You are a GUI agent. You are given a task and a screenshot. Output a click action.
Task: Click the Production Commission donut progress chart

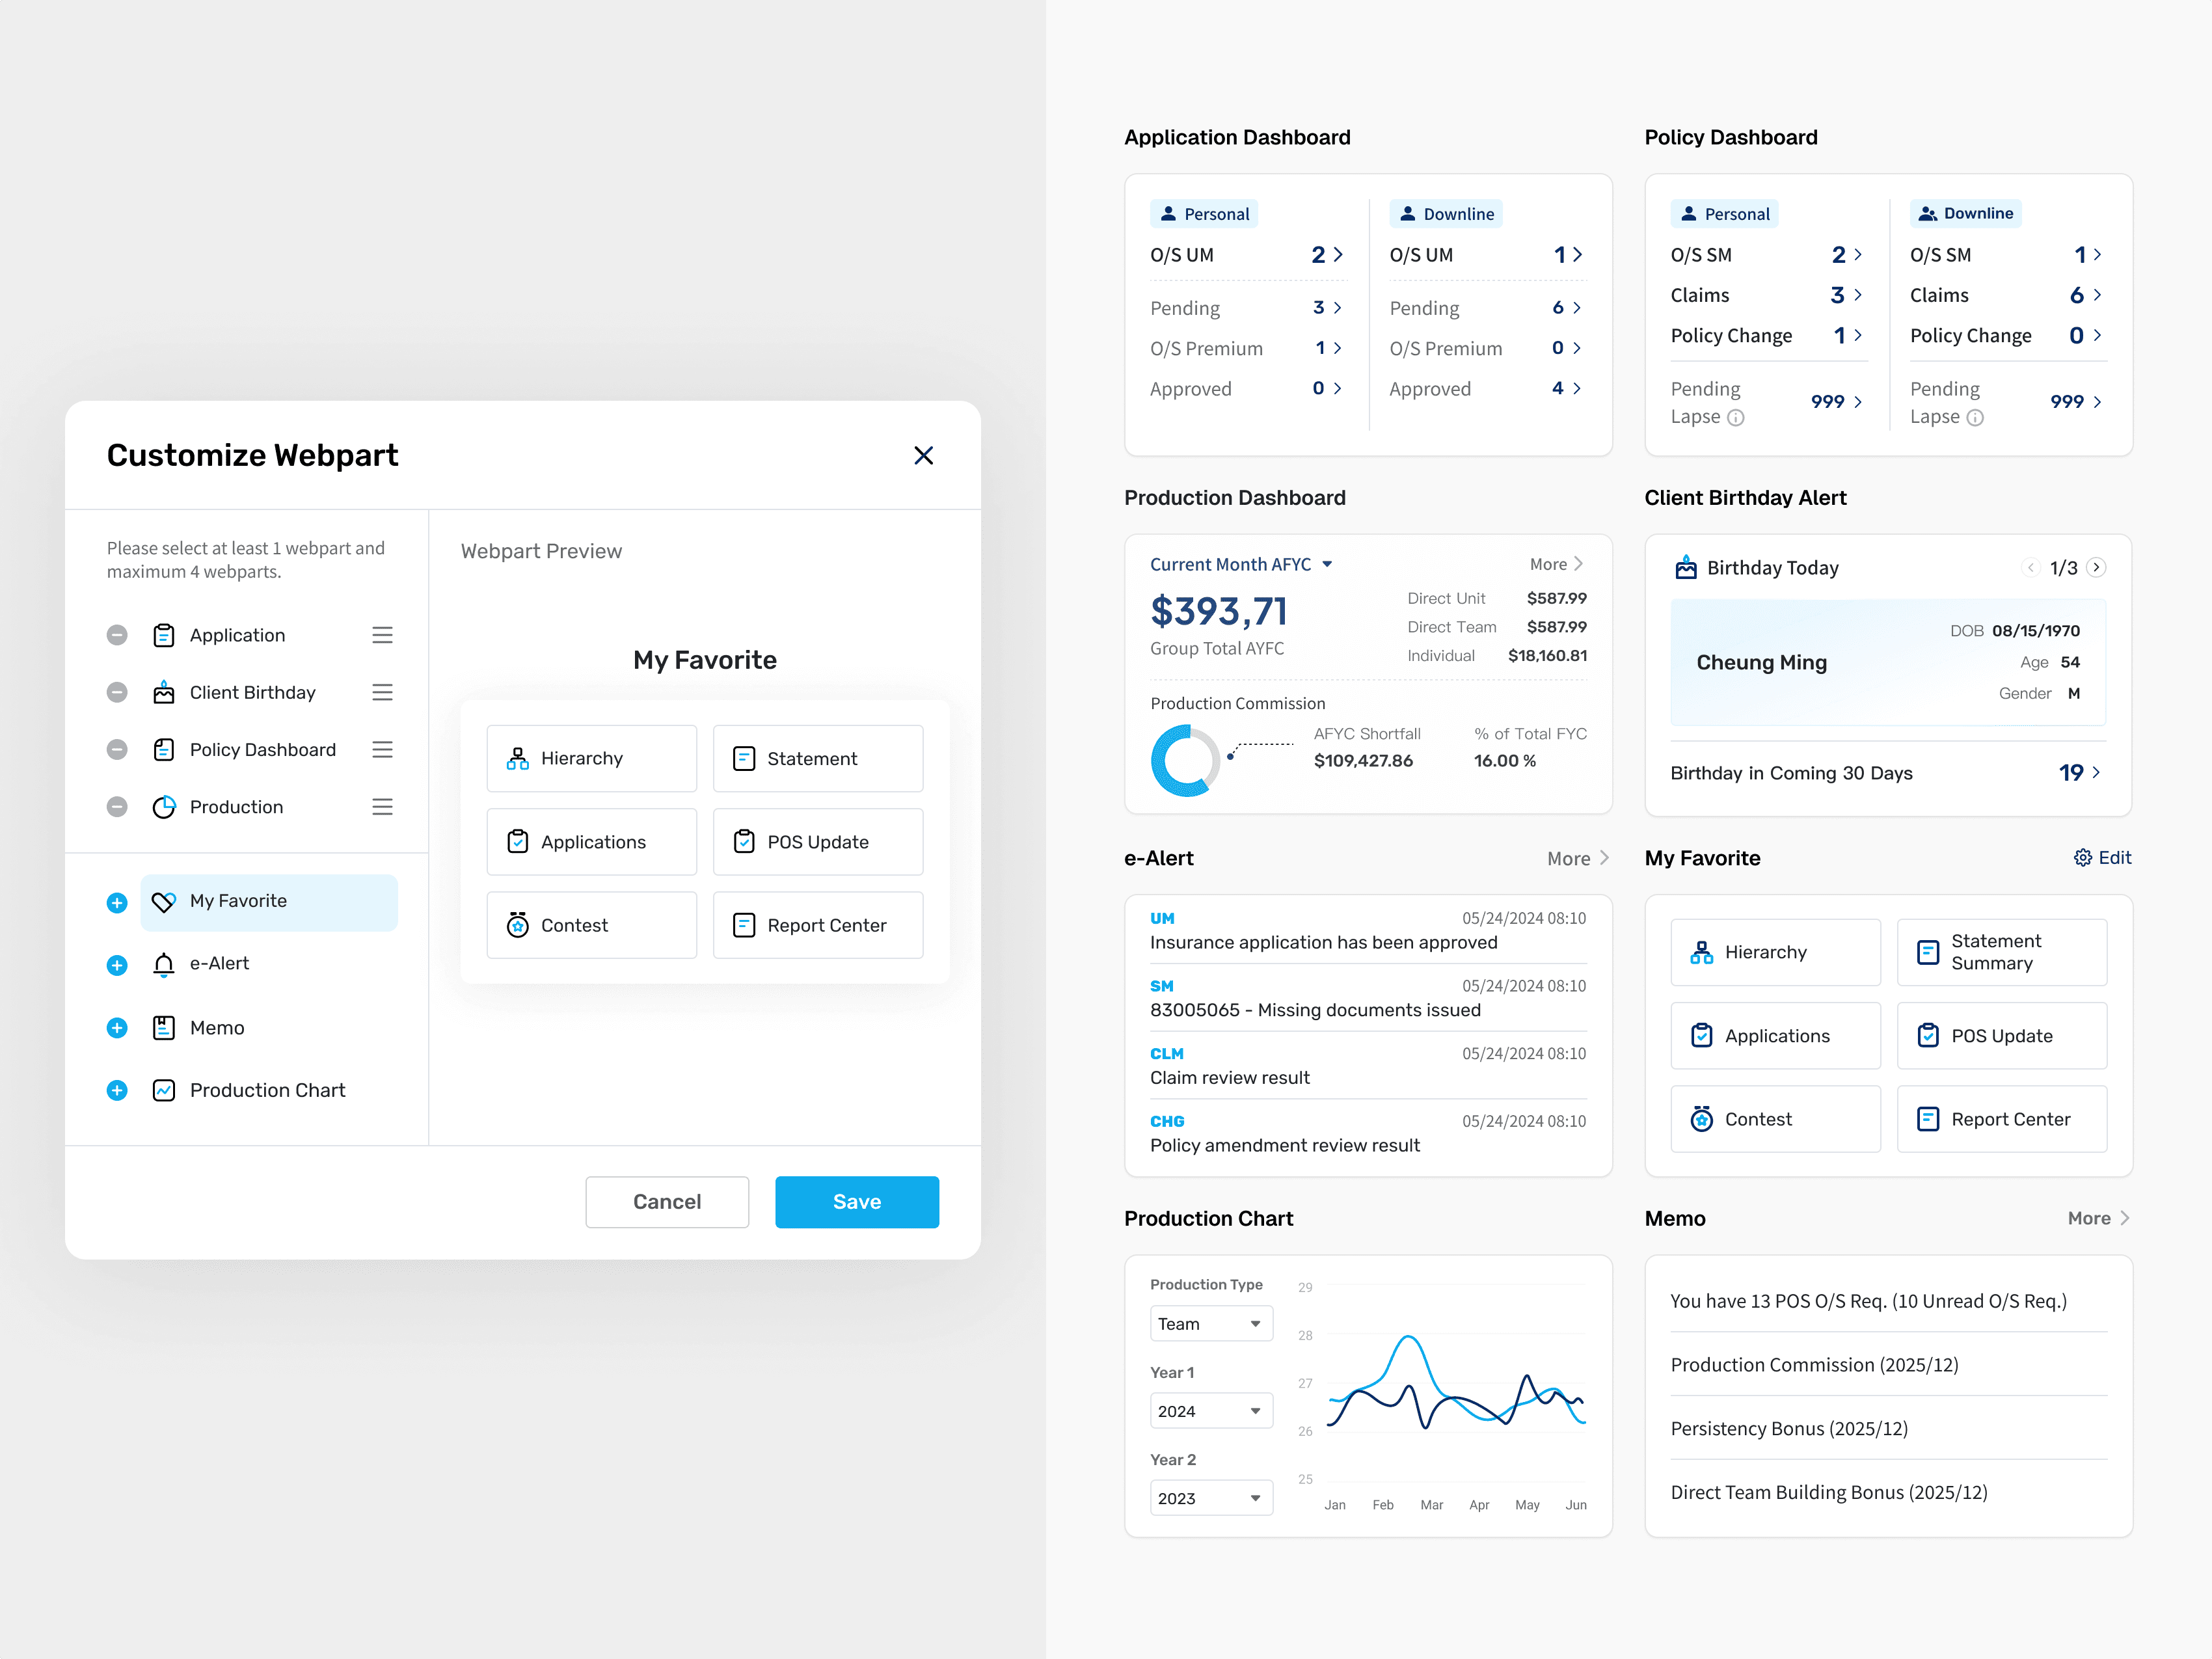pyautogui.click(x=1186, y=760)
